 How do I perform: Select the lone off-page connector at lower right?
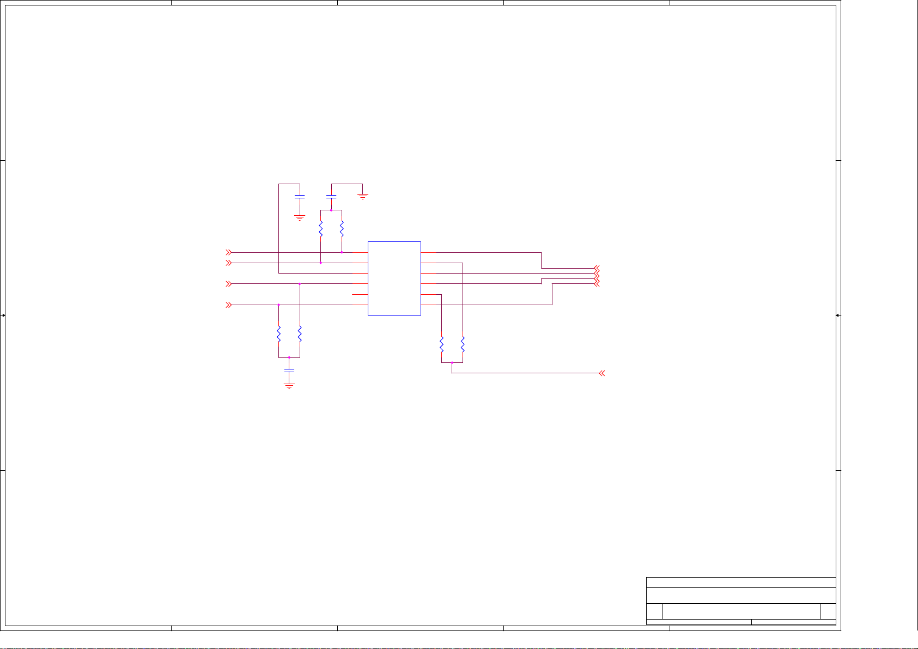602,373
